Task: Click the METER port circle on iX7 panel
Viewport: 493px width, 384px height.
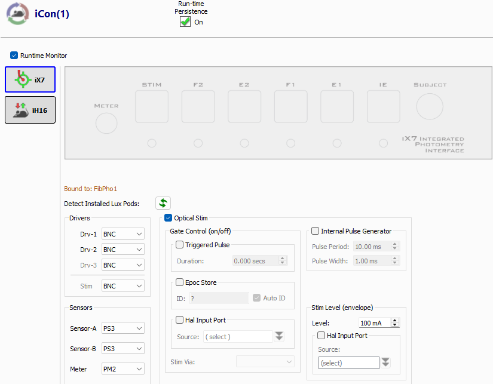Action: [106, 123]
